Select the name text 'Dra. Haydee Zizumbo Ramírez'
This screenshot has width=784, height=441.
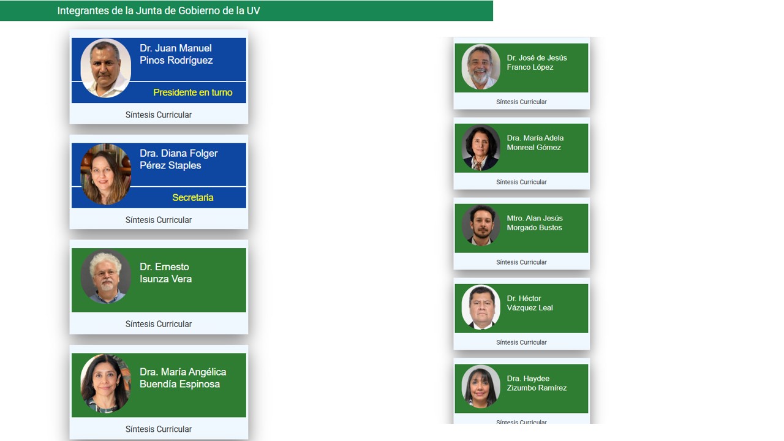[537, 383]
